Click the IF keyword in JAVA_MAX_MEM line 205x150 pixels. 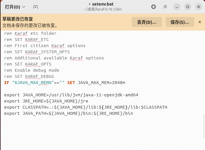(7, 83)
